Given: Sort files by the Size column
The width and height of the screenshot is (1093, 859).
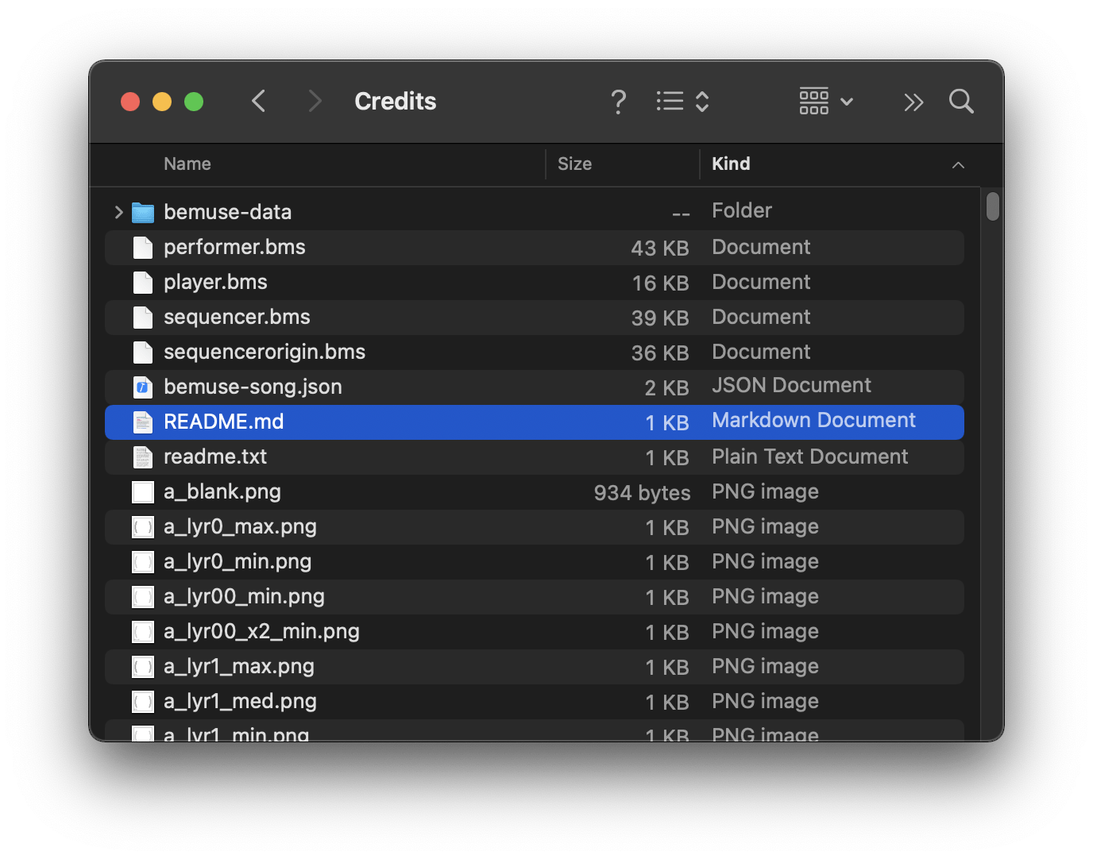Looking at the screenshot, I should tap(574, 164).
